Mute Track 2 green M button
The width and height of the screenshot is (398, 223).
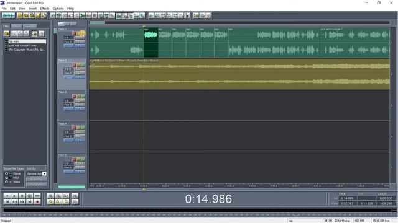coord(83,65)
